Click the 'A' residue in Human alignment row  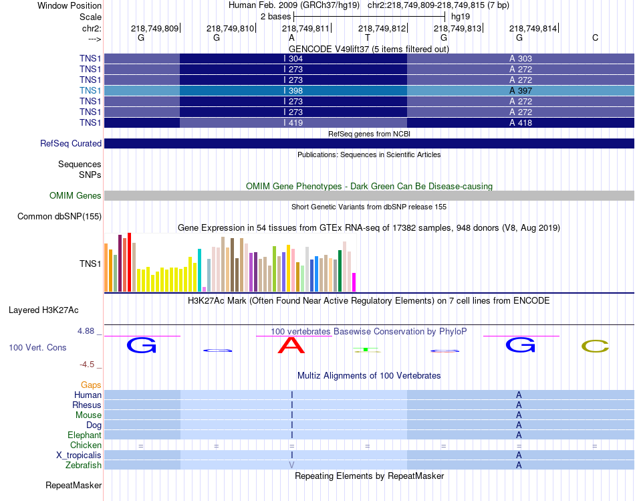click(519, 395)
